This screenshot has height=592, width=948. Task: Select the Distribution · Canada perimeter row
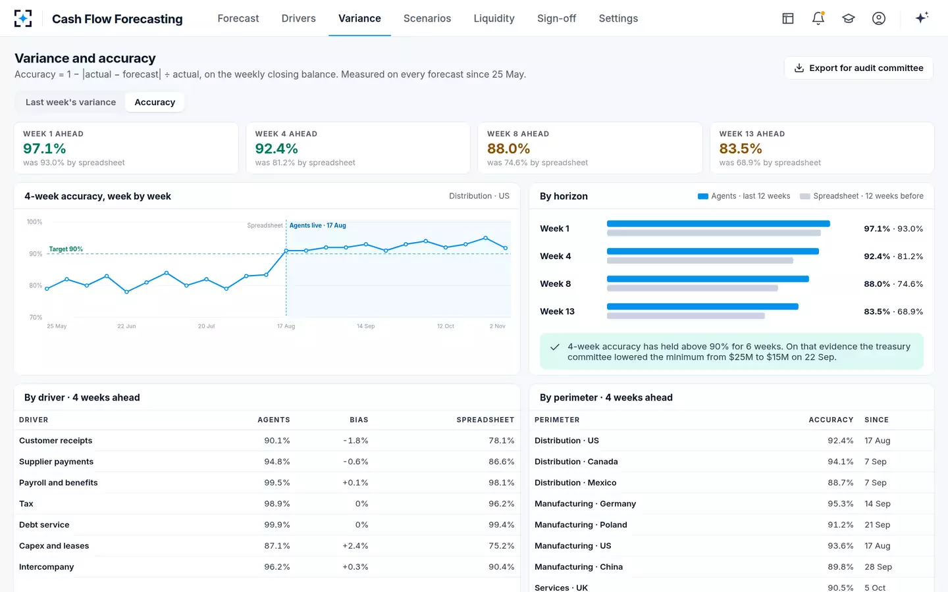click(731, 462)
